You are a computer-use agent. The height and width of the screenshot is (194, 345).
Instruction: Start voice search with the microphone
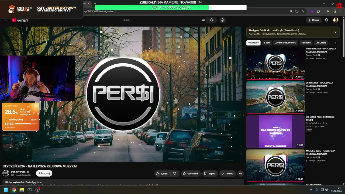[223, 20]
